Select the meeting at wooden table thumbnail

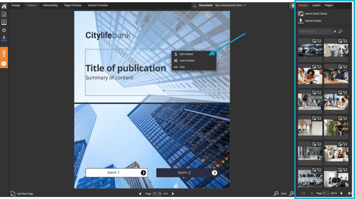click(x=336, y=76)
